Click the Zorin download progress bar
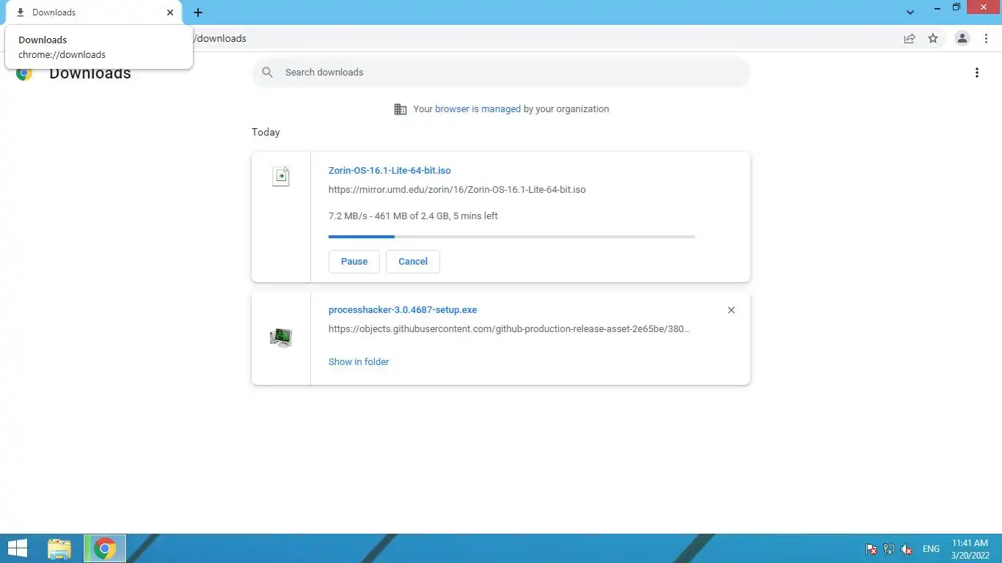The height and width of the screenshot is (563, 1002). [511, 236]
